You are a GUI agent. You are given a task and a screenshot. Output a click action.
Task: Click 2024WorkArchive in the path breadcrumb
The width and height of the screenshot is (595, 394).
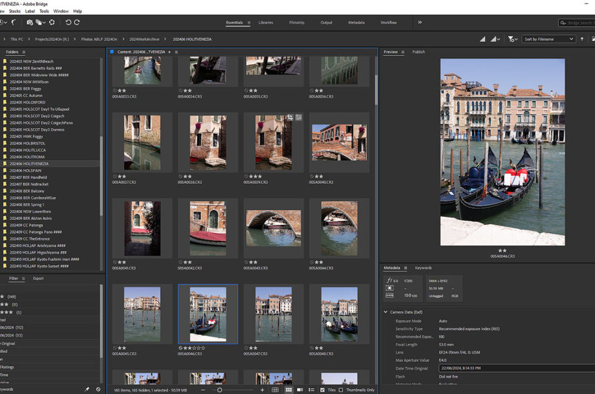point(144,39)
